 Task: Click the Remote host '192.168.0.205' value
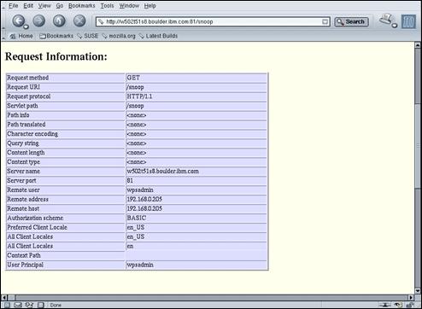coord(144,209)
